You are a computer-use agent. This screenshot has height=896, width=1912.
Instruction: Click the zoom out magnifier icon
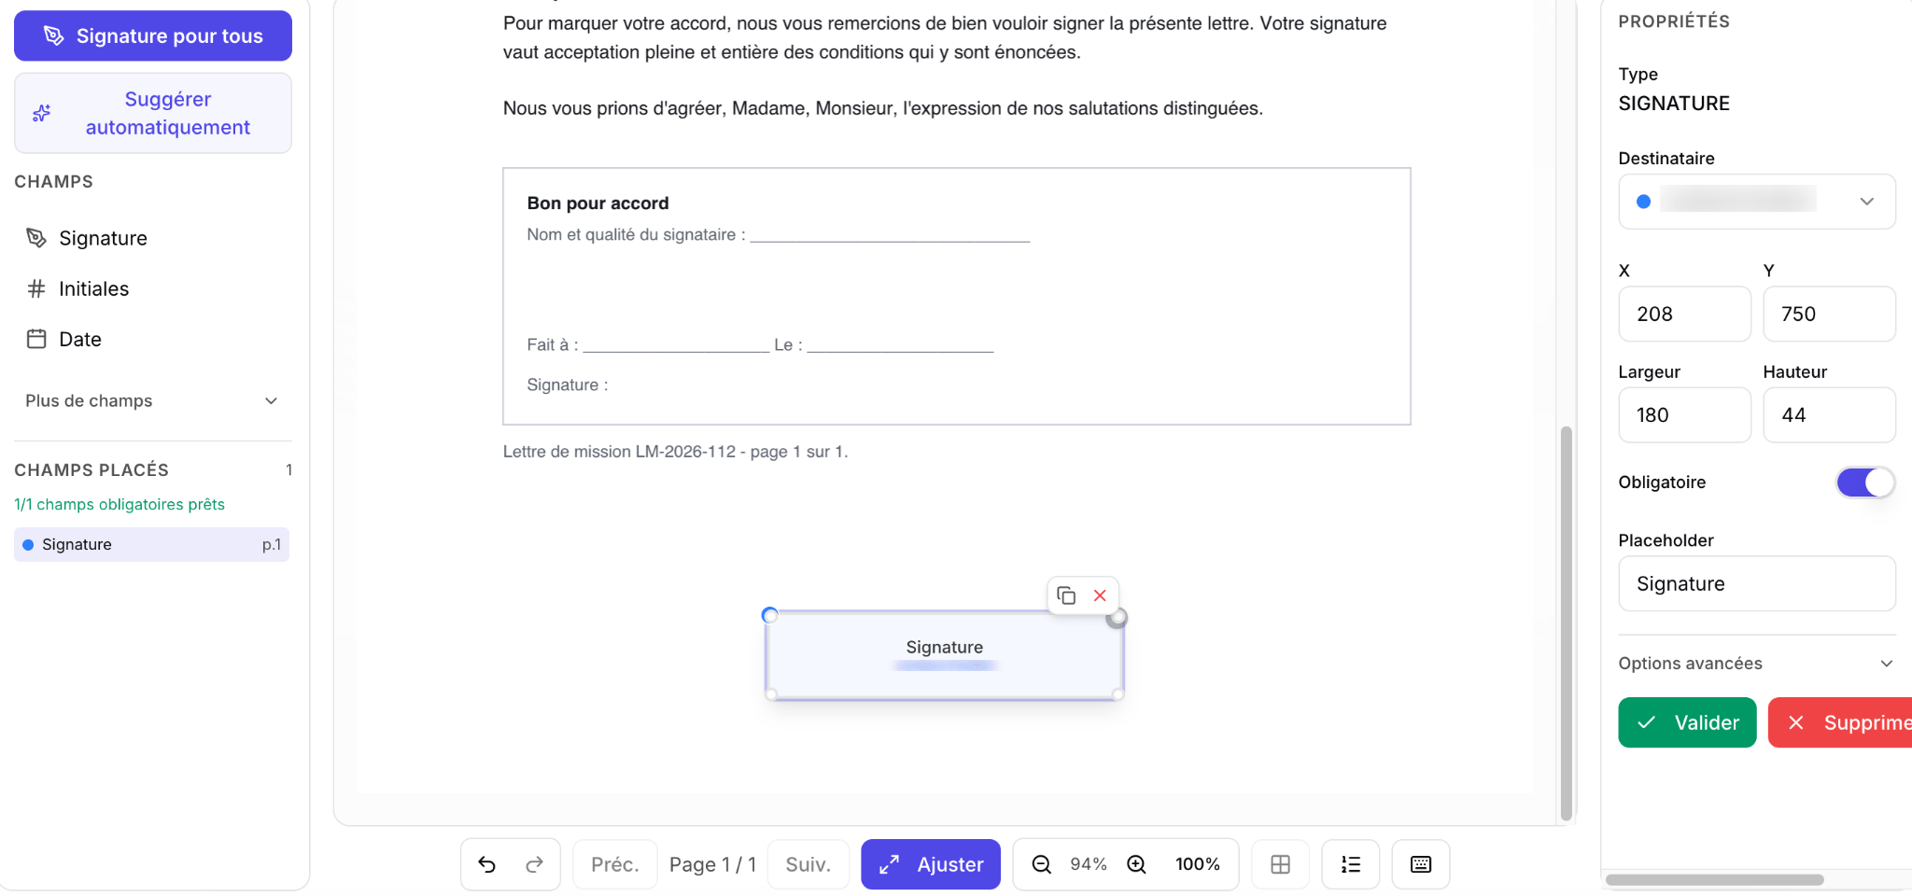[x=1042, y=864]
